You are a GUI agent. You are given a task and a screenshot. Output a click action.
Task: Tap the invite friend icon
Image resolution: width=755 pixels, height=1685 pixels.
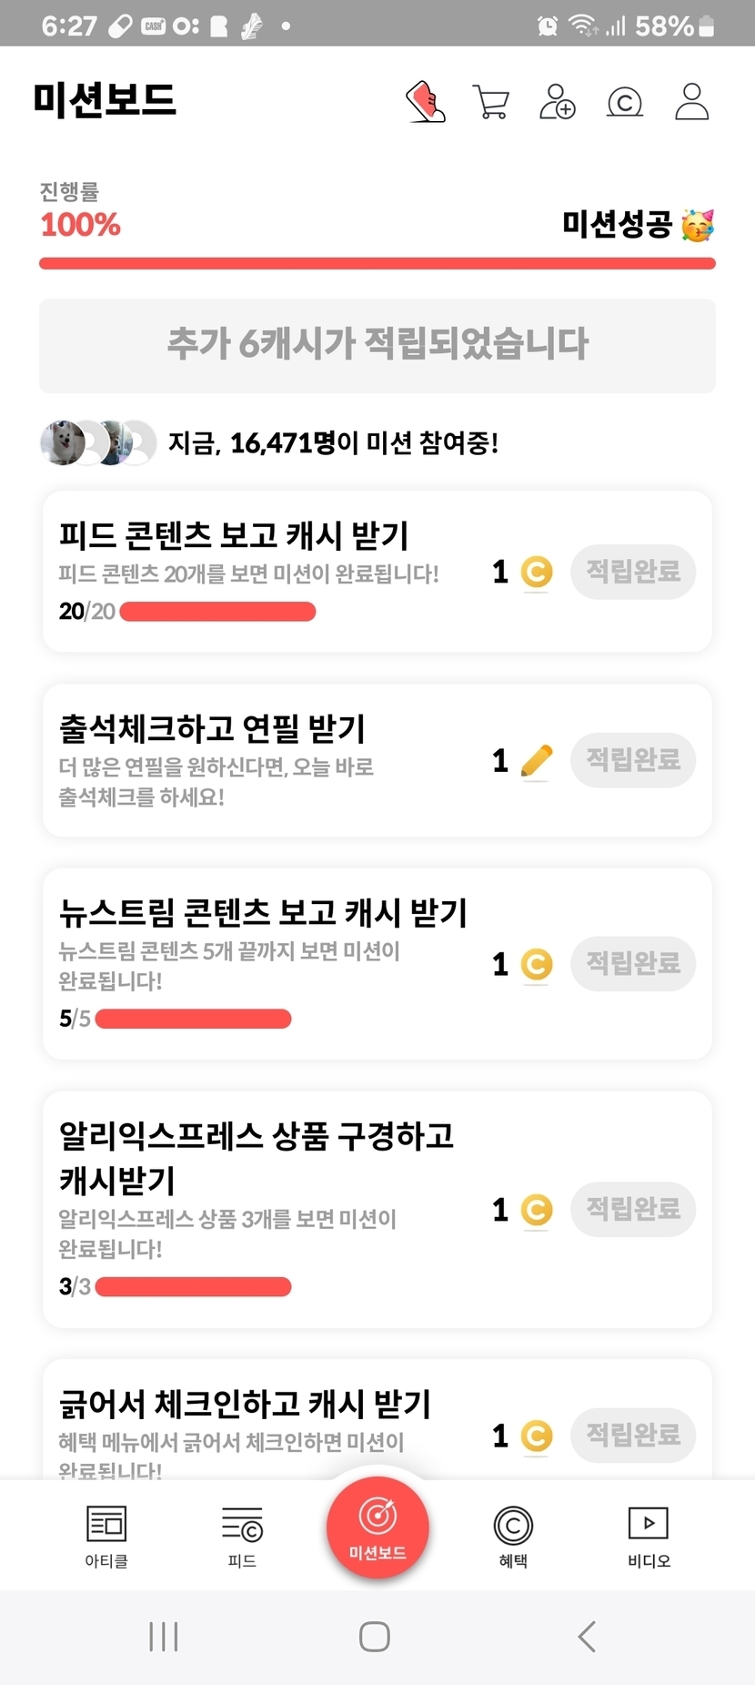(x=557, y=102)
